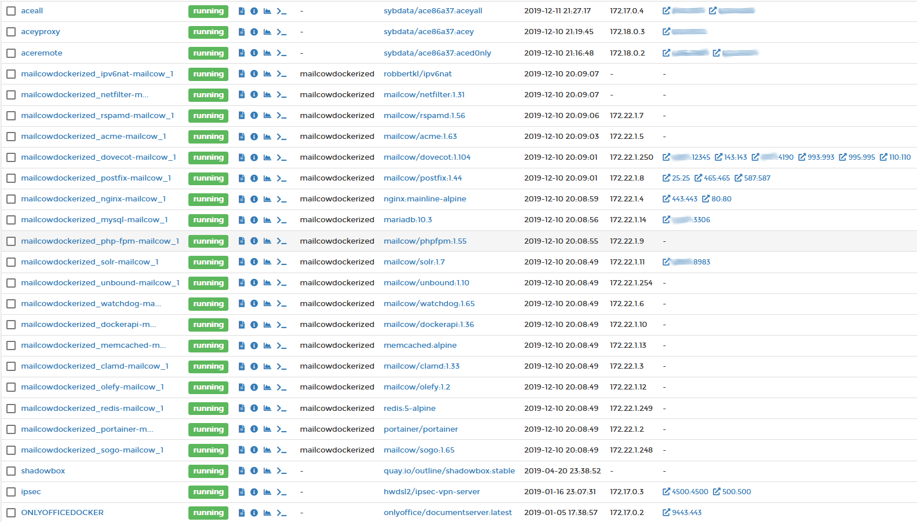
Task: Open logs icon for solr-mailcow container
Action: pyautogui.click(x=242, y=262)
